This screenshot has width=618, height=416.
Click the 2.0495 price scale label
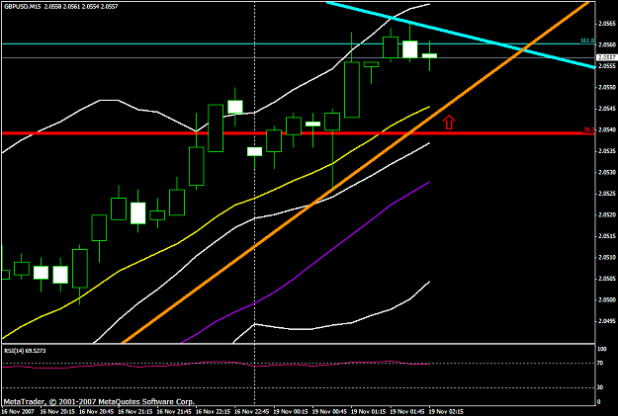[607, 321]
